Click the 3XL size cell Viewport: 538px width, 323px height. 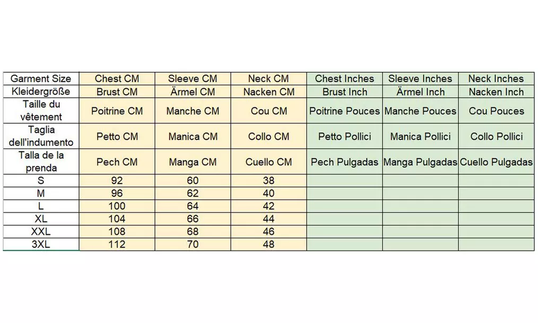pyautogui.click(x=41, y=244)
